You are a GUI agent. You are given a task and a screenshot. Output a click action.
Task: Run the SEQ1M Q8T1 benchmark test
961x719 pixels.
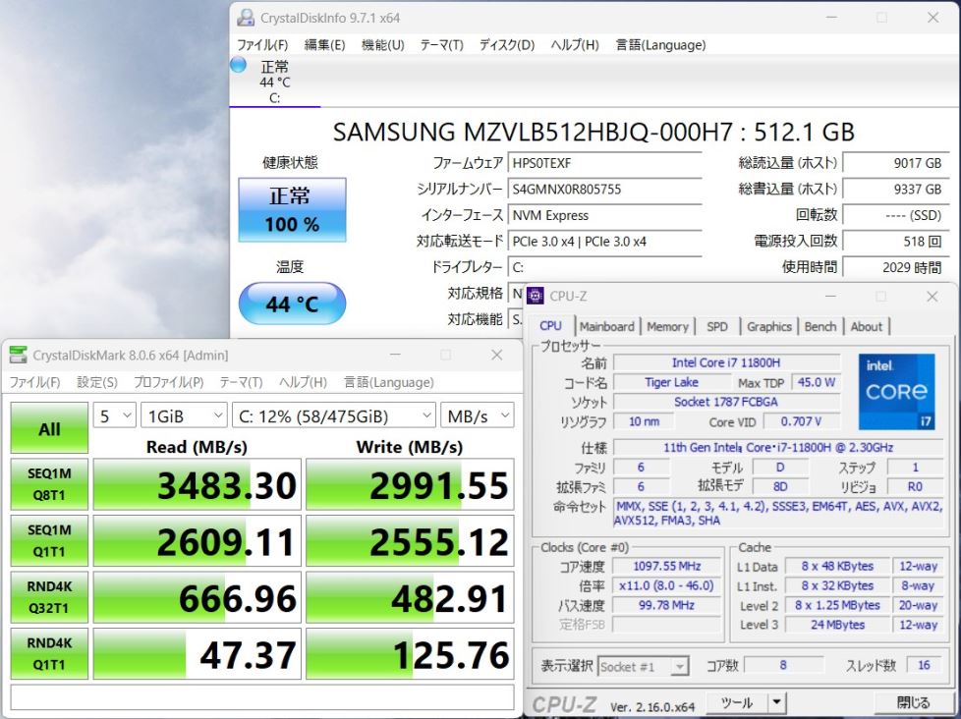49,485
